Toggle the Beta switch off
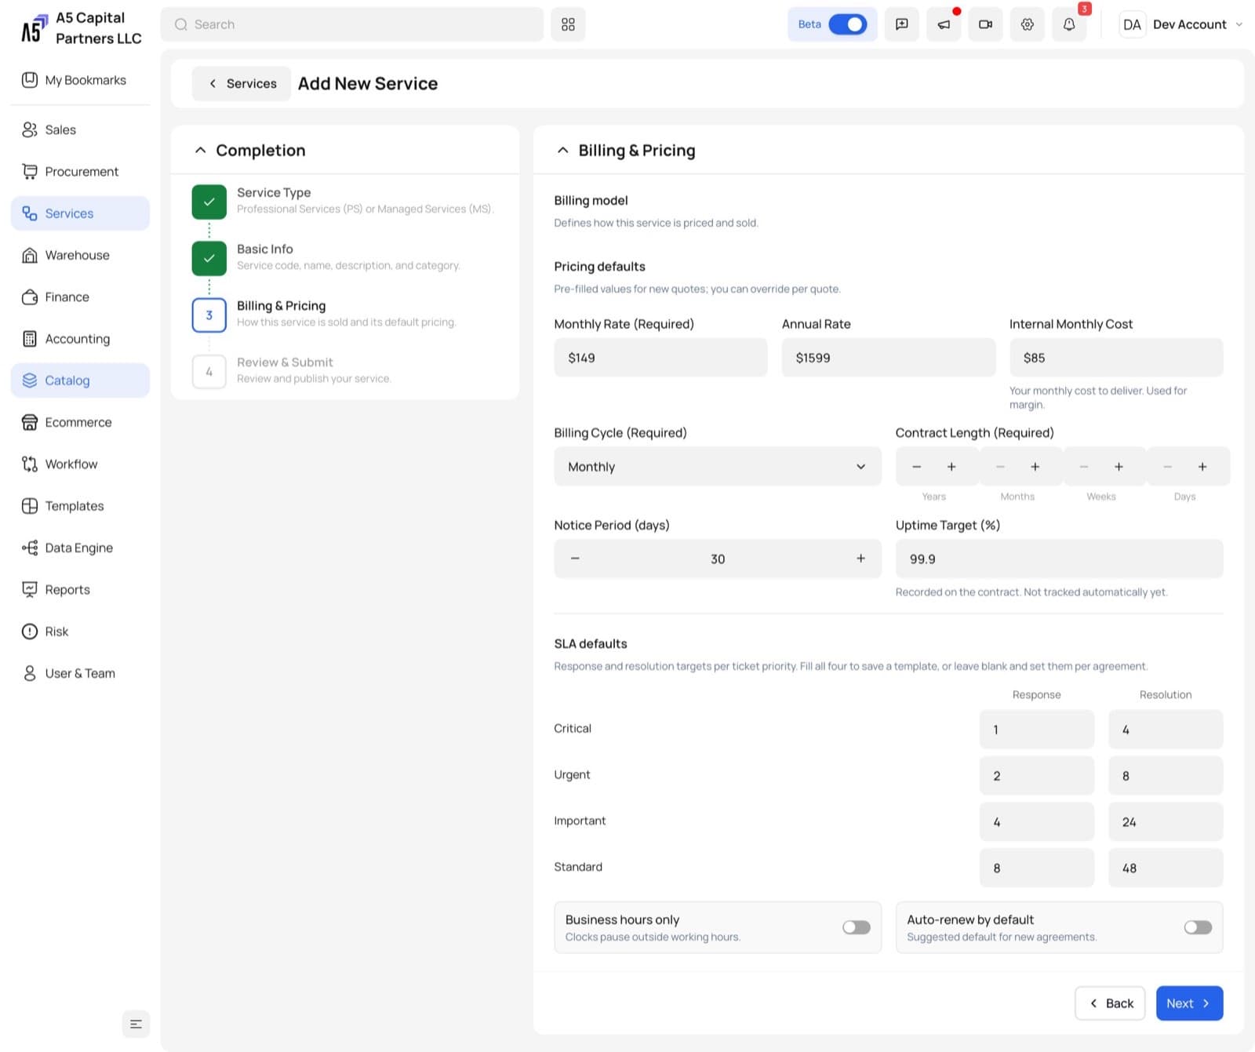Screen dimensions: 1255x1052 pyautogui.click(x=848, y=24)
